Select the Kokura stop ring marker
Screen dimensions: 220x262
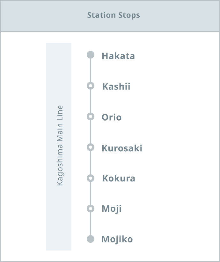tap(91, 178)
